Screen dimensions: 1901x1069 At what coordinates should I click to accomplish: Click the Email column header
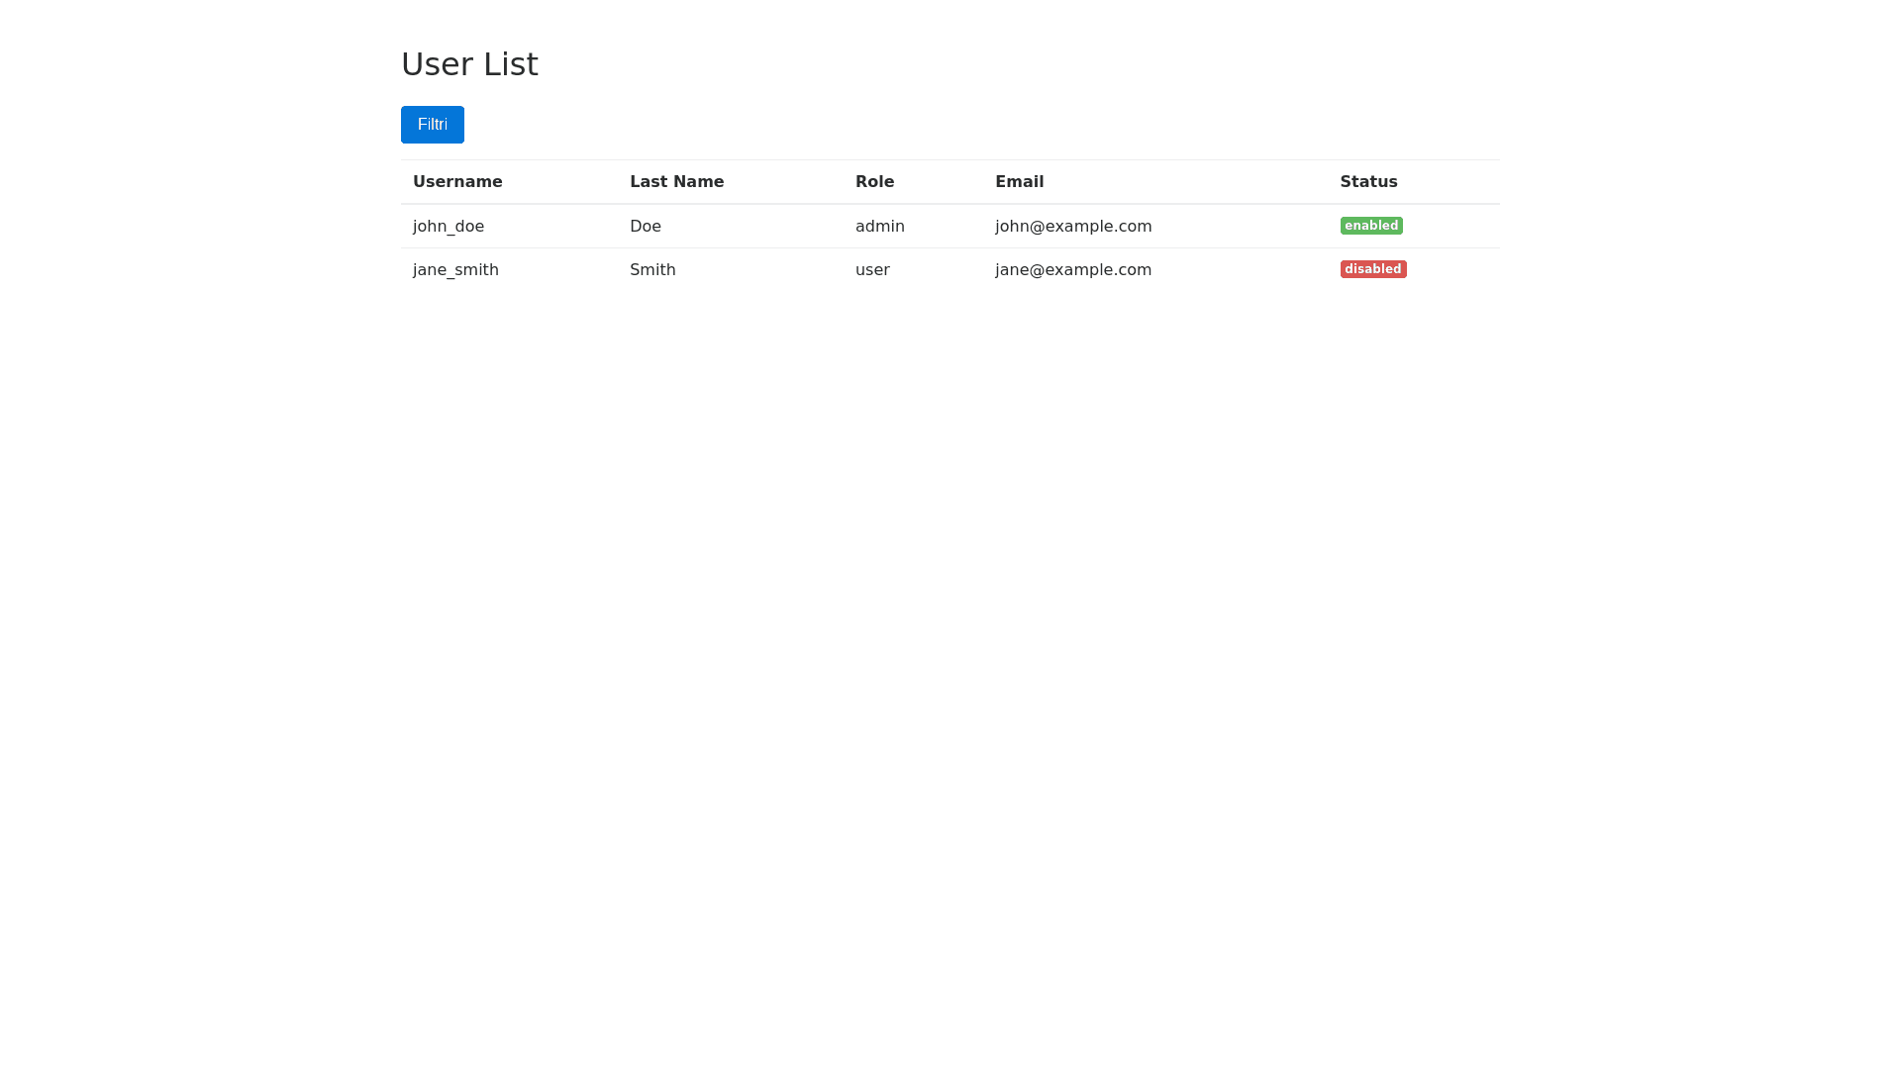click(1019, 182)
